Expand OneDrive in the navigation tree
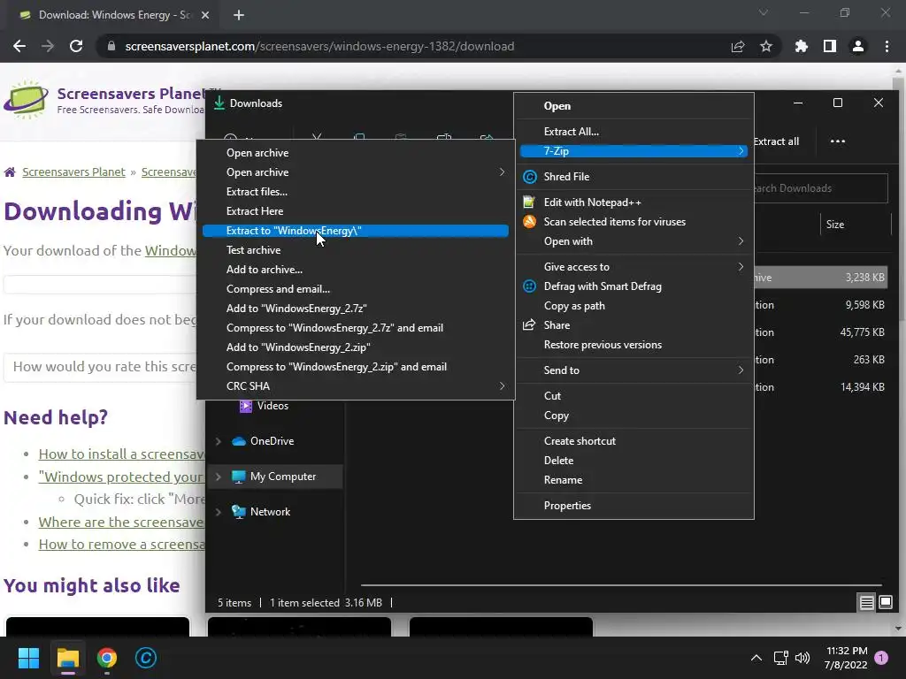The image size is (906, 679). [219, 442]
